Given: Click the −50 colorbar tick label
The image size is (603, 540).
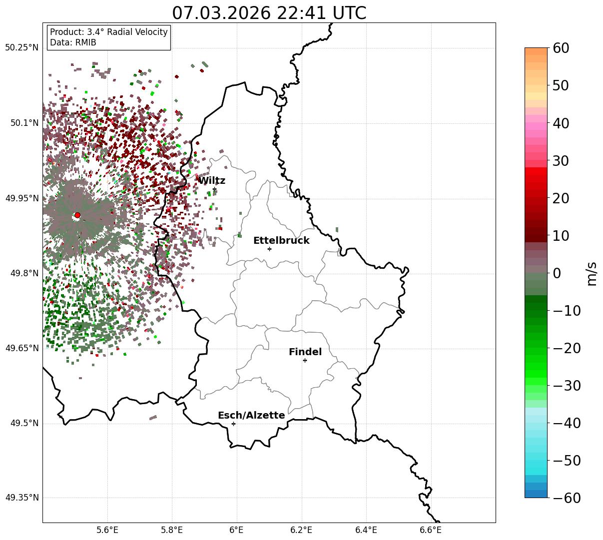Looking at the screenshot, I should (x=567, y=460).
